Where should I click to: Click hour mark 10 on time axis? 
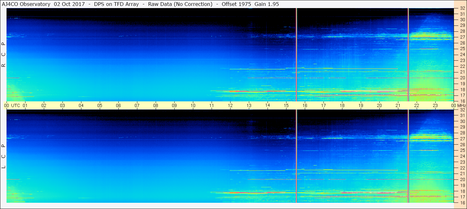(x=193, y=105)
